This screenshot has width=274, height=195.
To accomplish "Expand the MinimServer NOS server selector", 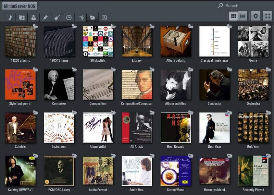I will [x=20, y=6].
